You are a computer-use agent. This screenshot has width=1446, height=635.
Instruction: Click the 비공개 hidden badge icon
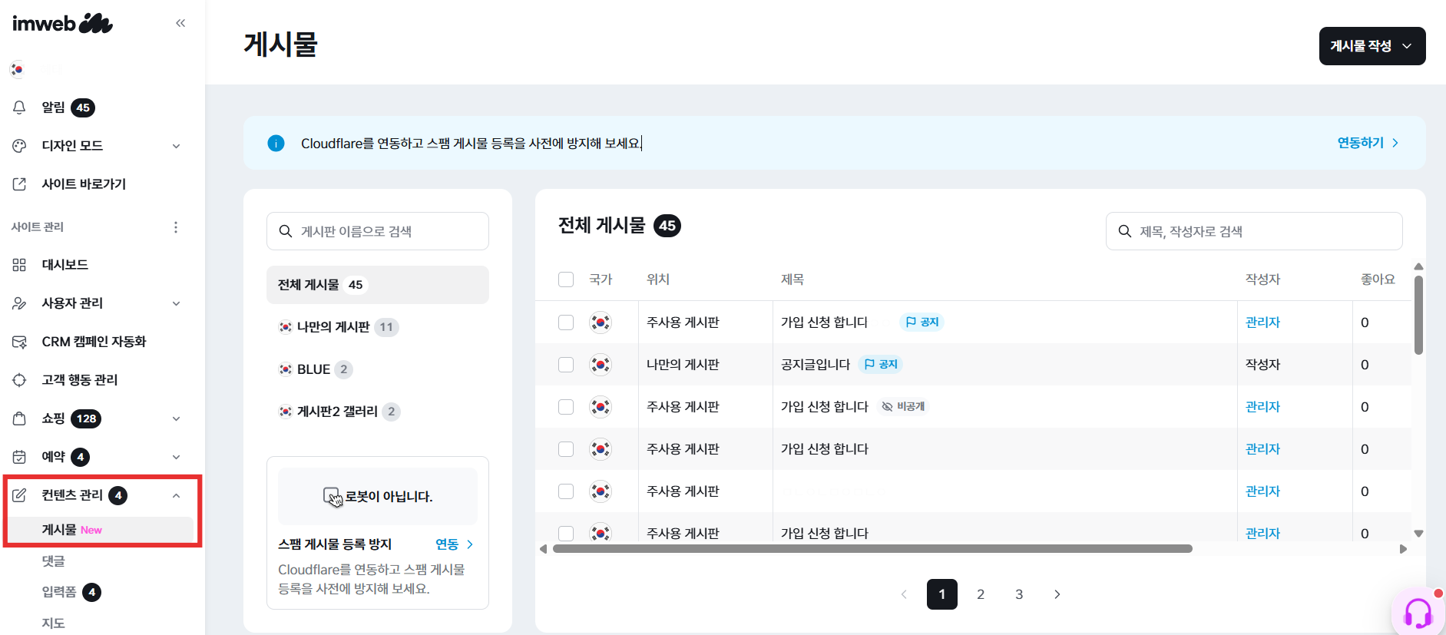[887, 407]
